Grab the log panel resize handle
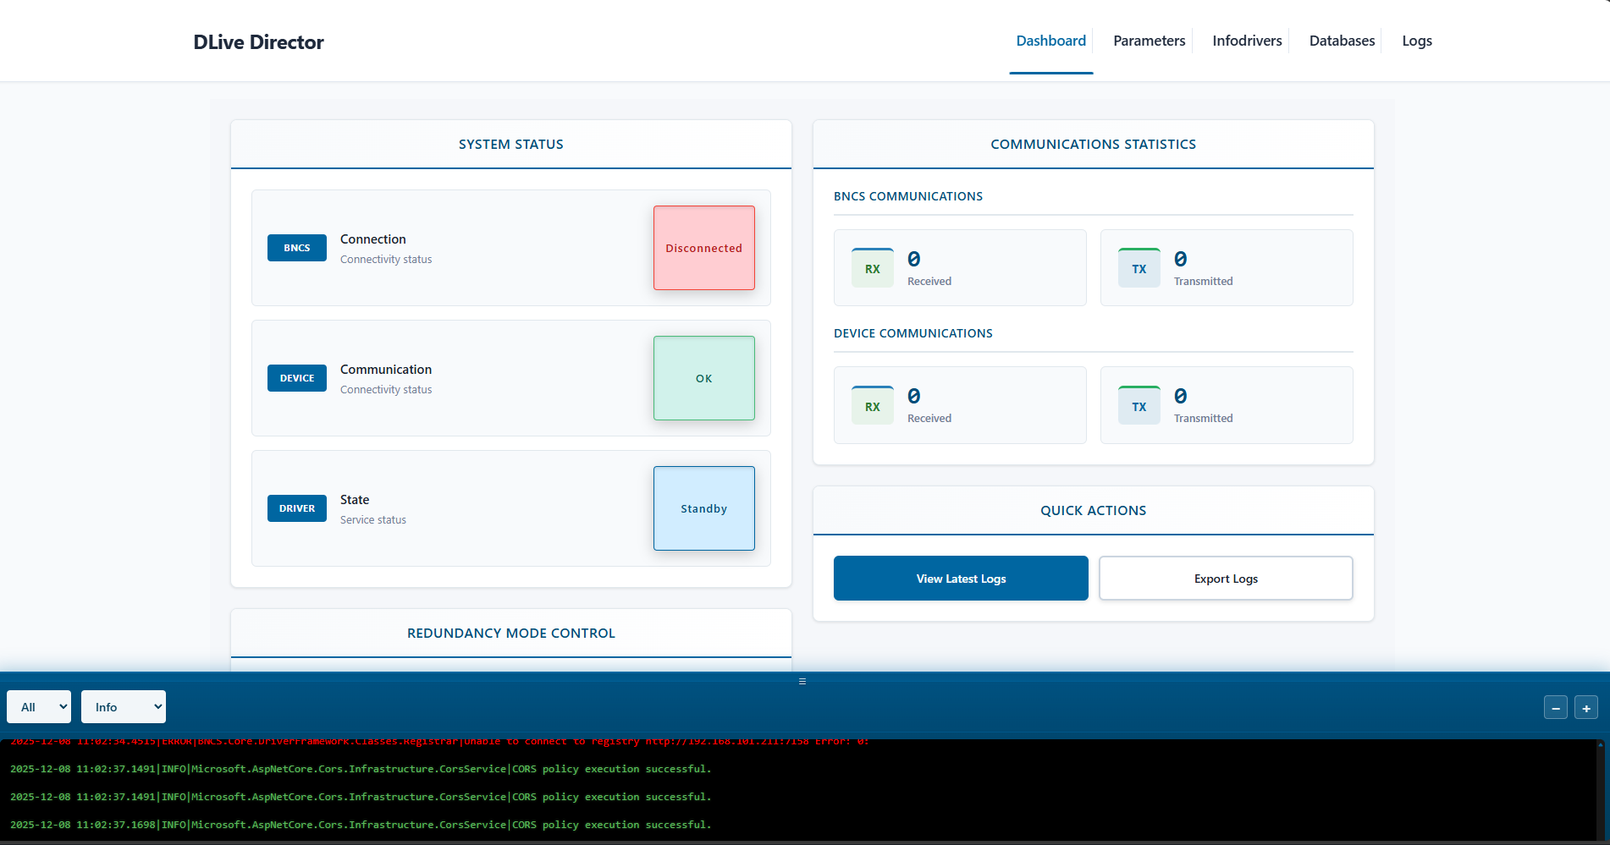1610x845 pixels. coord(802,681)
